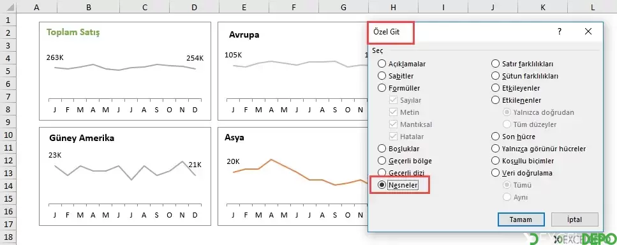Select column J header
Screen dimensions: 617x245
click(493, 7)
